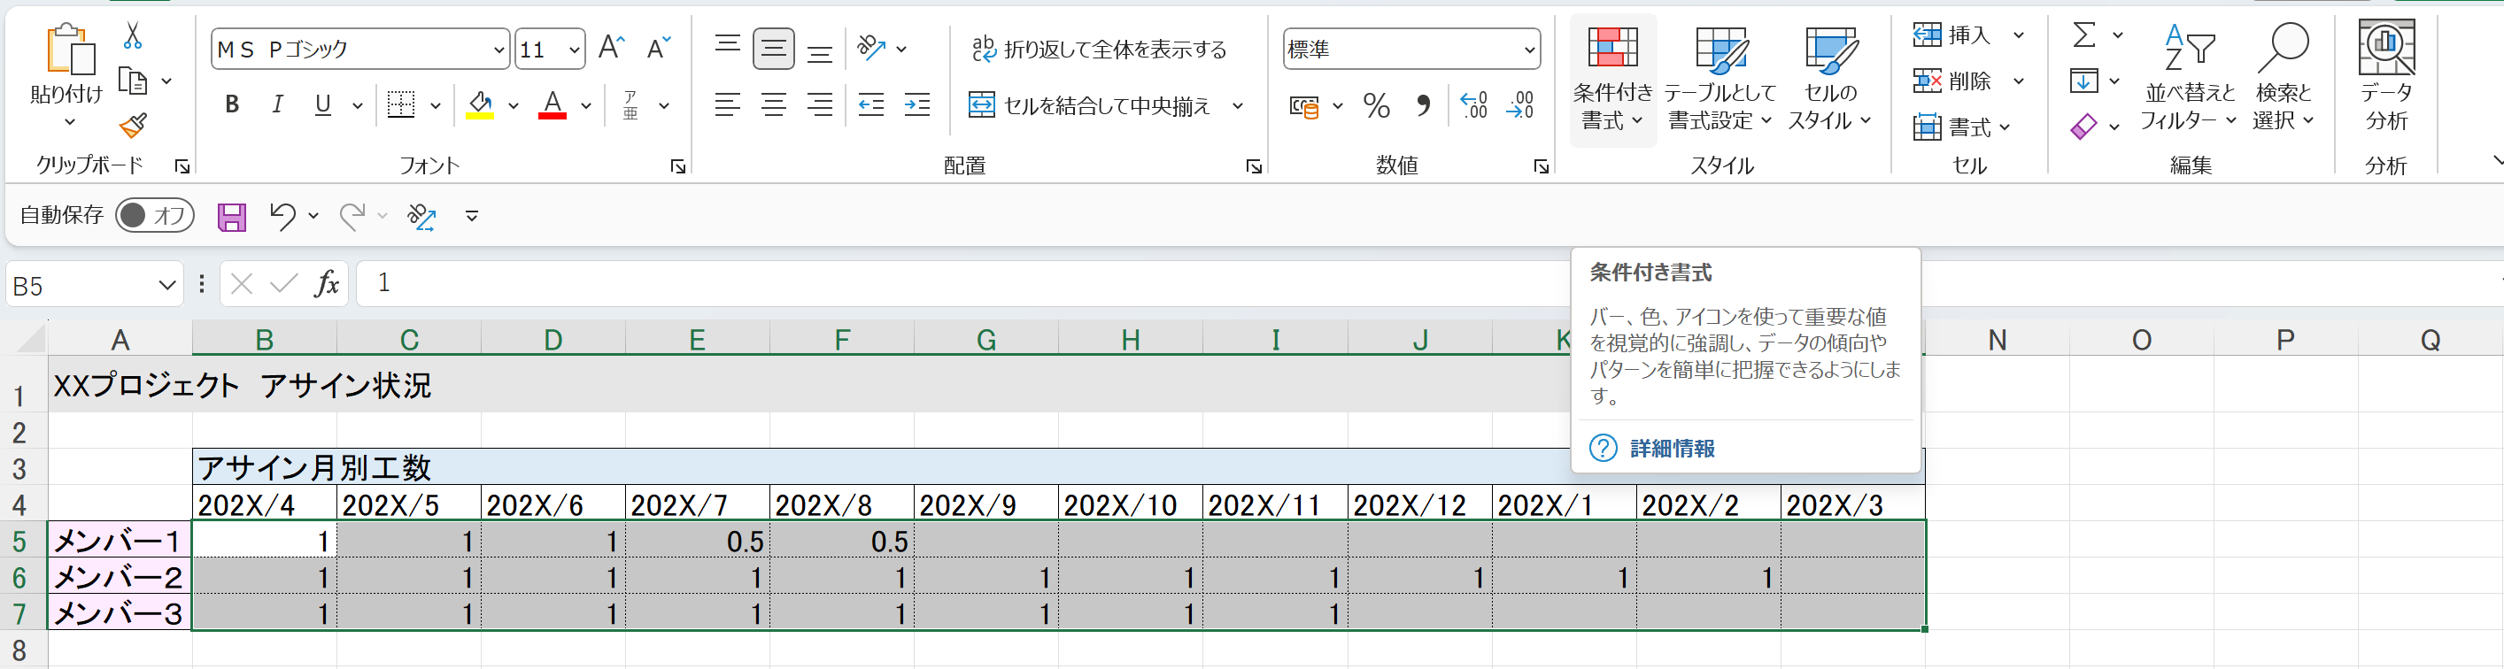The height and width of the screenshot is (669, 2504).
Task: Click the Undo arrow icon
Action: coord(282,216)
